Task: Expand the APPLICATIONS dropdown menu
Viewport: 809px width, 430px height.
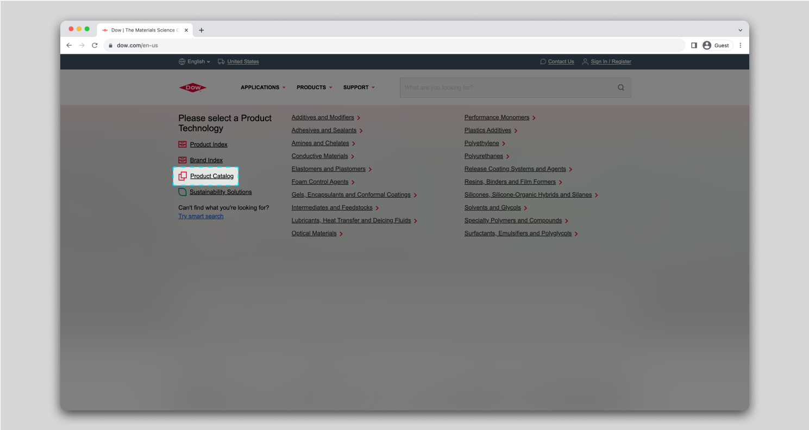Action: [x=262, y=87]
